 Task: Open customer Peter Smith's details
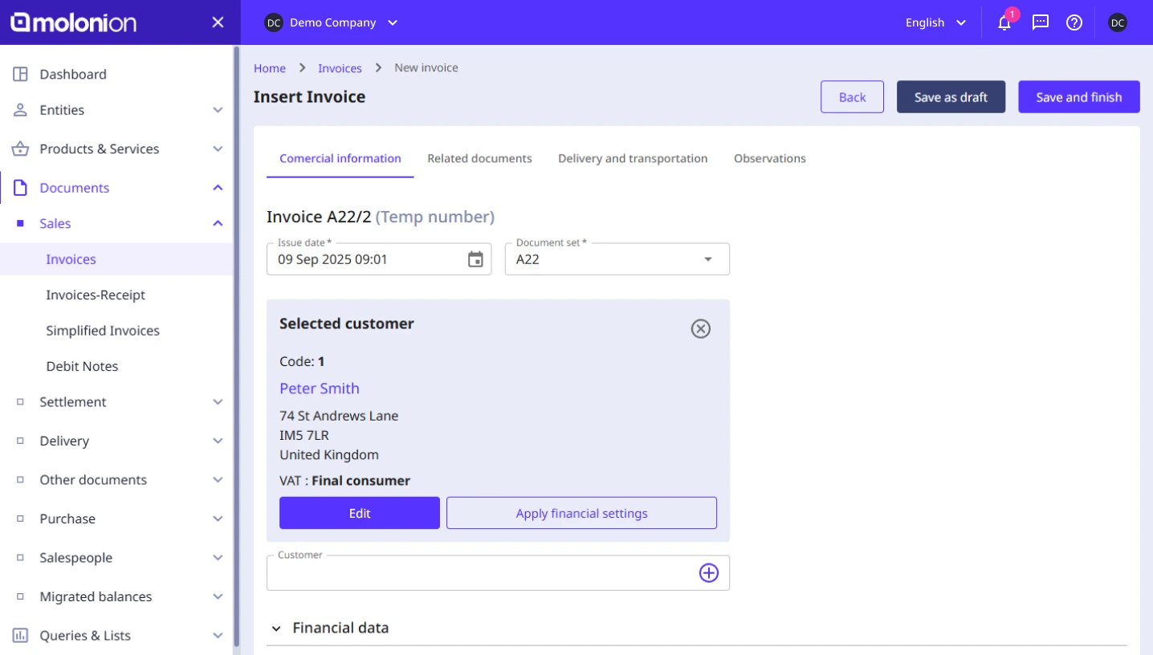tap(319, 389)
